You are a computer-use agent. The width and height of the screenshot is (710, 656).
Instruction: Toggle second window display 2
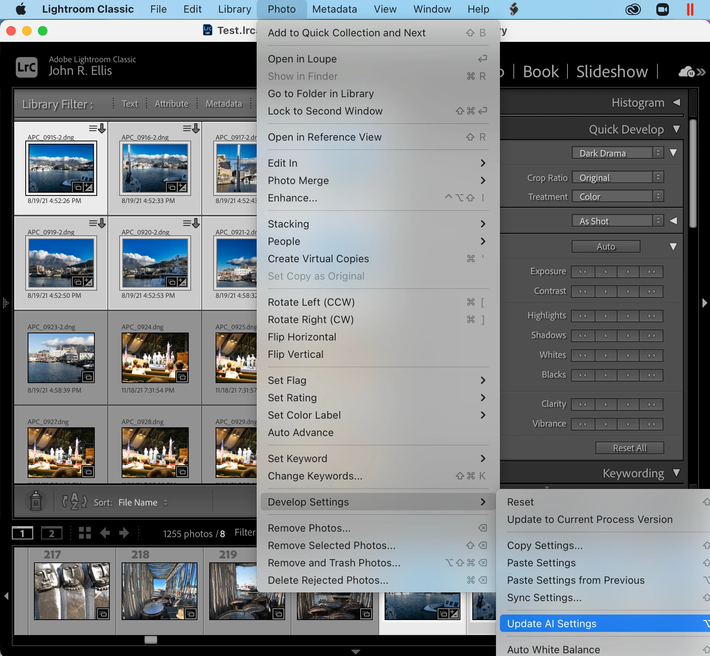52,533
